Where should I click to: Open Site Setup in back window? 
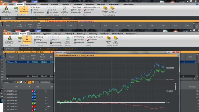point(35,7)
